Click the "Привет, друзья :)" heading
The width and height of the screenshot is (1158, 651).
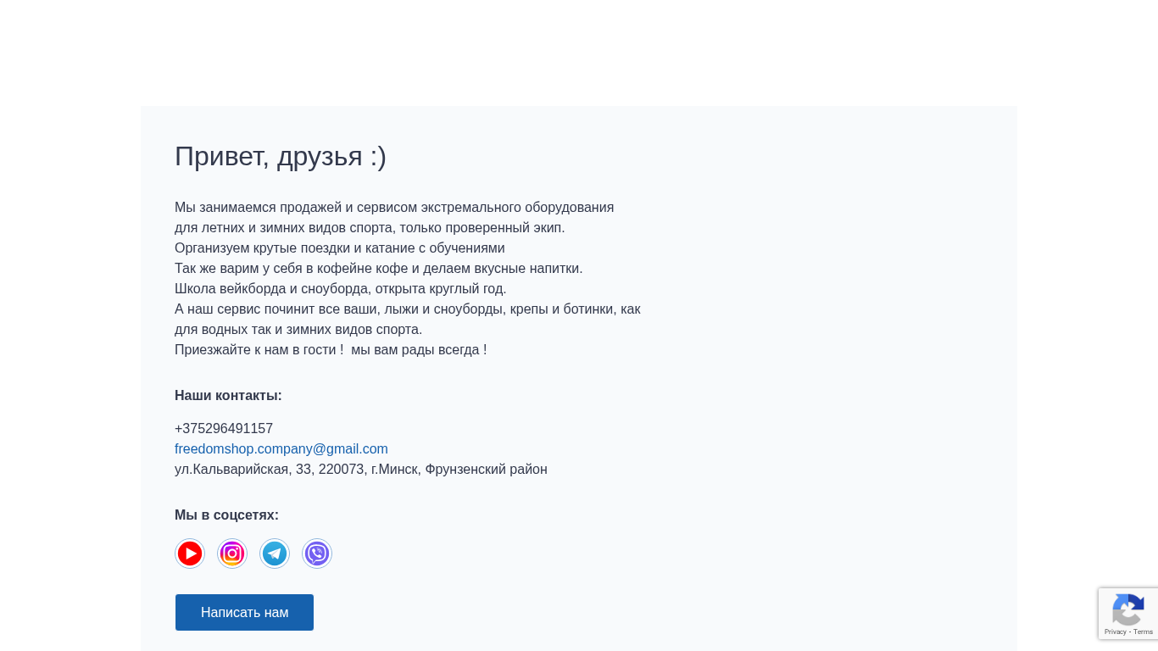[281, 156]
